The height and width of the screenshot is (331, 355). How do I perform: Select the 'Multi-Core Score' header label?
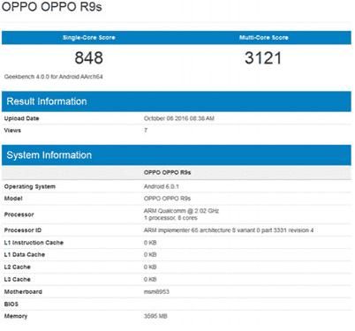pos(263,37)
